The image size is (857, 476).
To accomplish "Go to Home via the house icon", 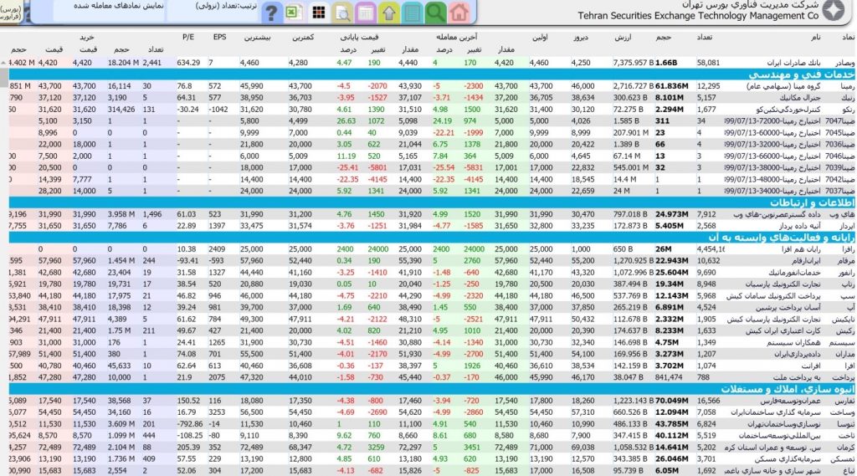I will point(459,12).
